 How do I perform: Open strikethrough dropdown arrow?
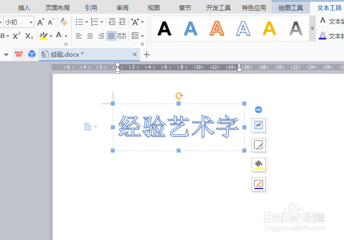pos(8,36)
